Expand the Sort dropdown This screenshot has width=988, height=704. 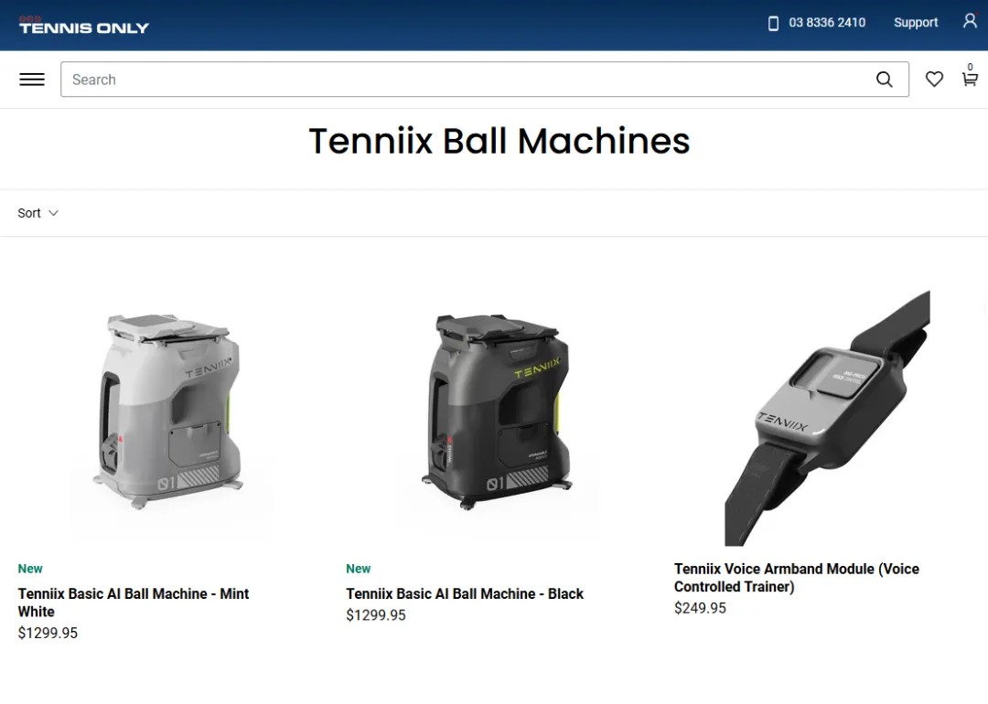click(x=29, y=213)
